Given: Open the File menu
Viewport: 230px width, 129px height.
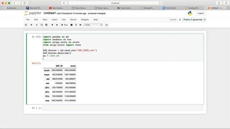Looking at the screenshot, I should 28,20.
